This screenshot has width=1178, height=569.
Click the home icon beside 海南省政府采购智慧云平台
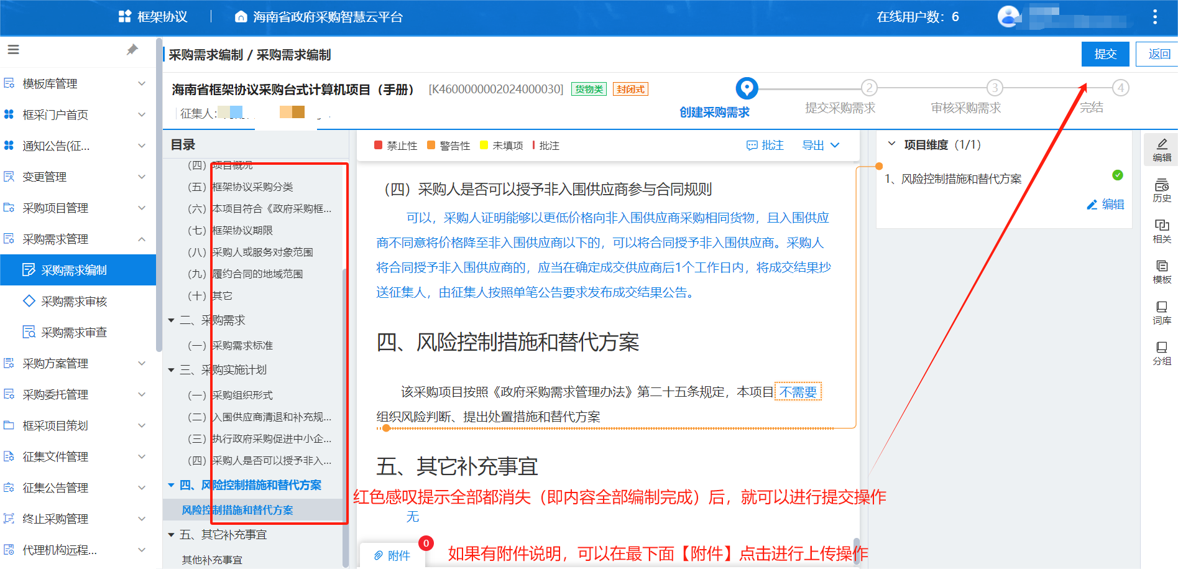pos(241,17)
